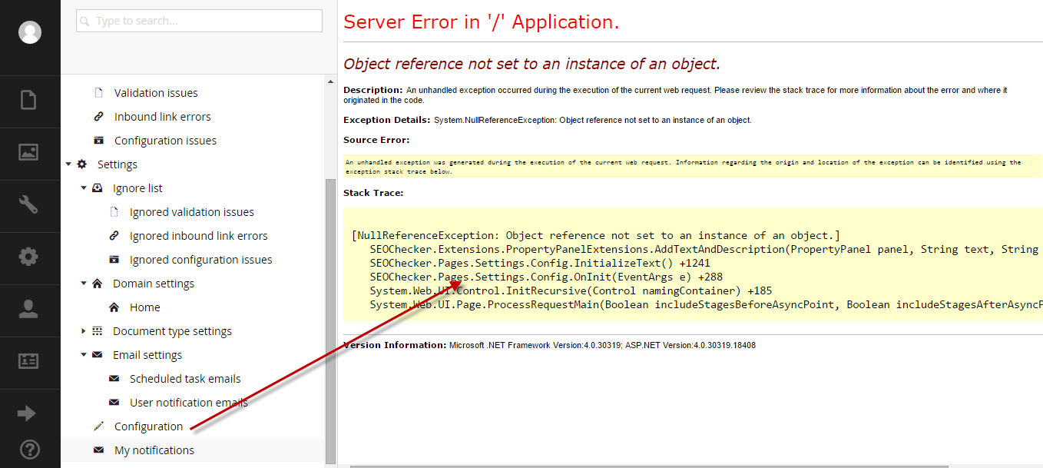Click the 'Config.InitializeText() +1241' stack line
Screen dimensions: 1043x468
click(540, 263)
